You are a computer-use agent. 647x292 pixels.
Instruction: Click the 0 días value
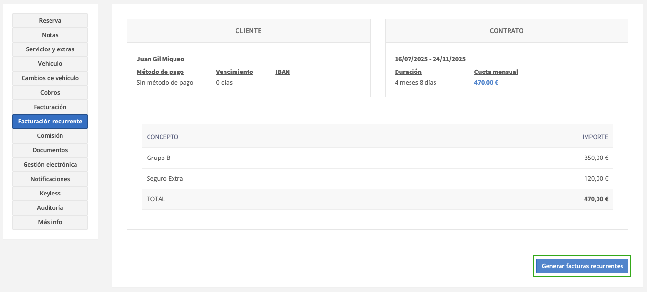[224, 83]
